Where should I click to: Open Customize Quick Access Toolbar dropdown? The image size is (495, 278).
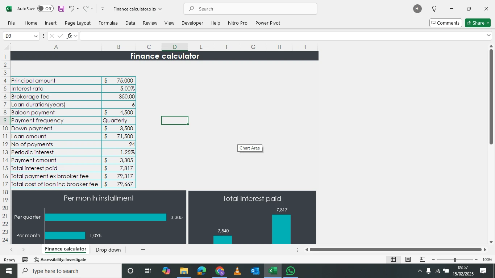(x=103, y=9)
